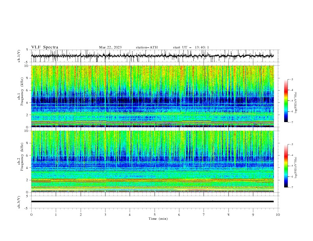This screenshot has width=313, height=241.
Task: Click the ch.2 "Frequency (kHz)" axis label
Action: click(22, 157)
